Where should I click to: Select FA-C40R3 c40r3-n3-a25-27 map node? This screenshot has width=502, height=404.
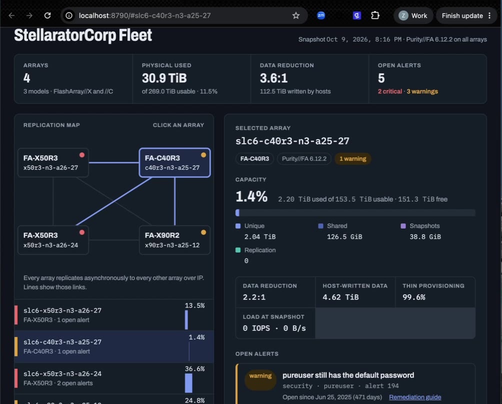click(x=174, y=162)
